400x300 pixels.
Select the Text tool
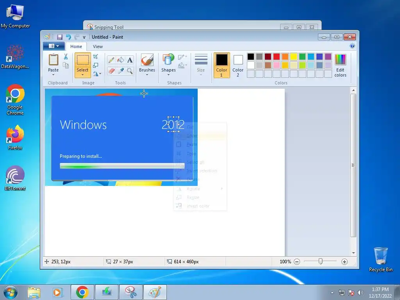[x=130, y=60]
